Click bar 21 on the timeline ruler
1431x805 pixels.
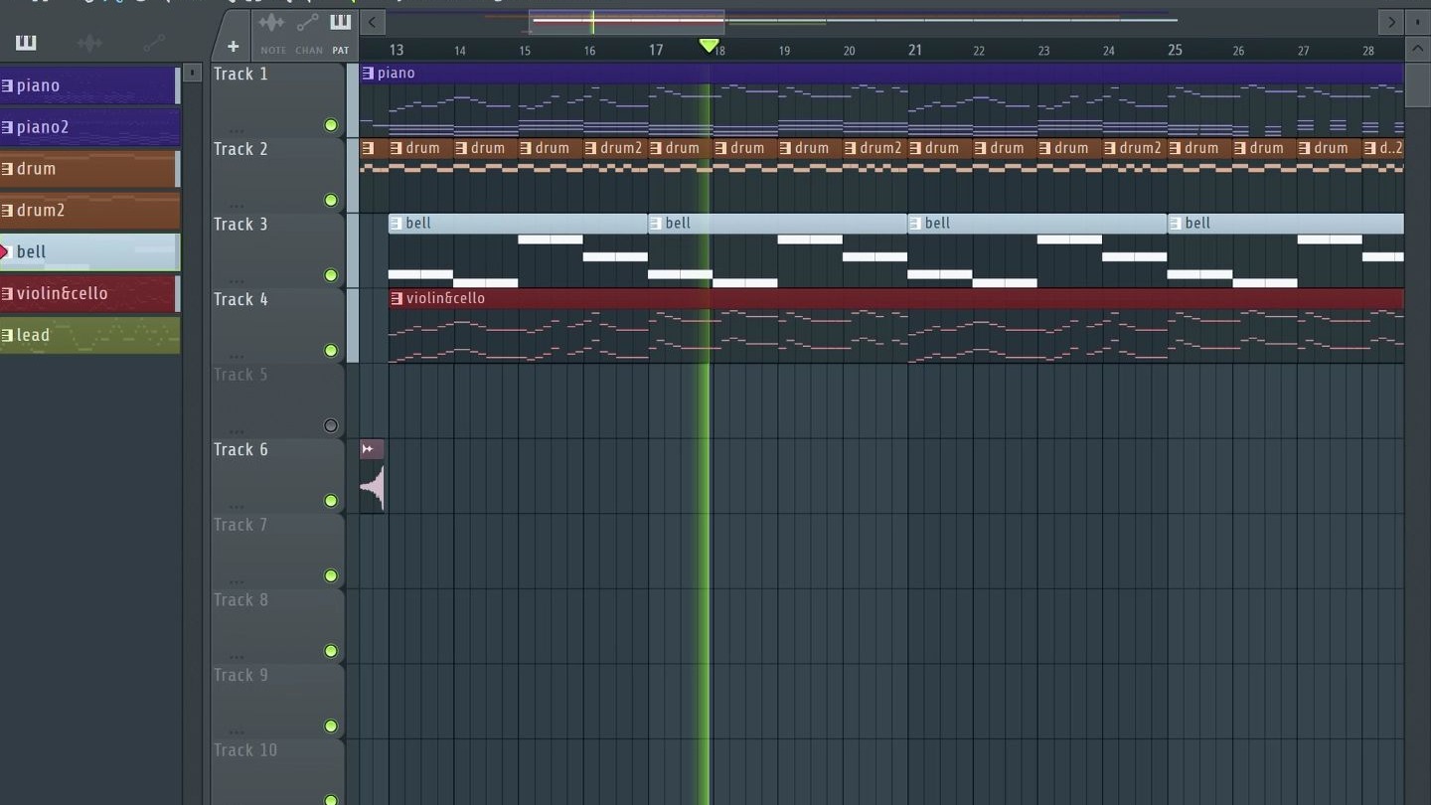914,50
